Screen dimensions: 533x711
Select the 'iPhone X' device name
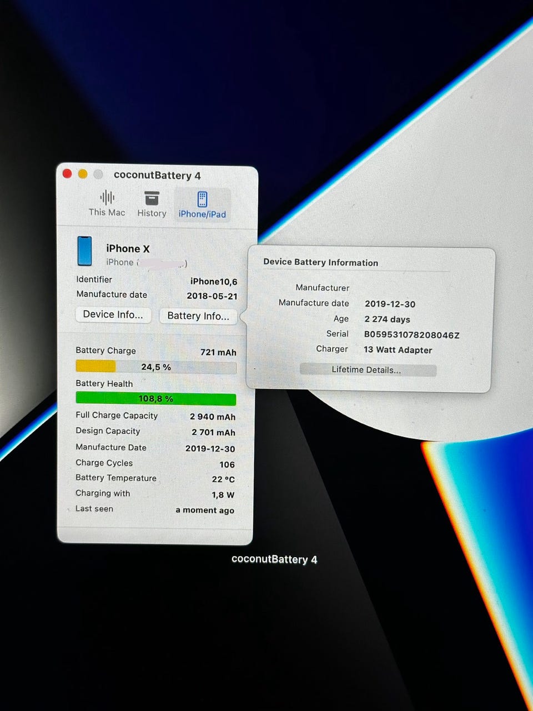coord(128,249)
